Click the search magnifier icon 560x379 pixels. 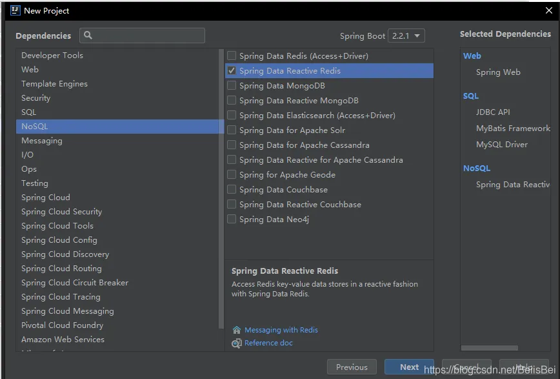click(88, 36)
